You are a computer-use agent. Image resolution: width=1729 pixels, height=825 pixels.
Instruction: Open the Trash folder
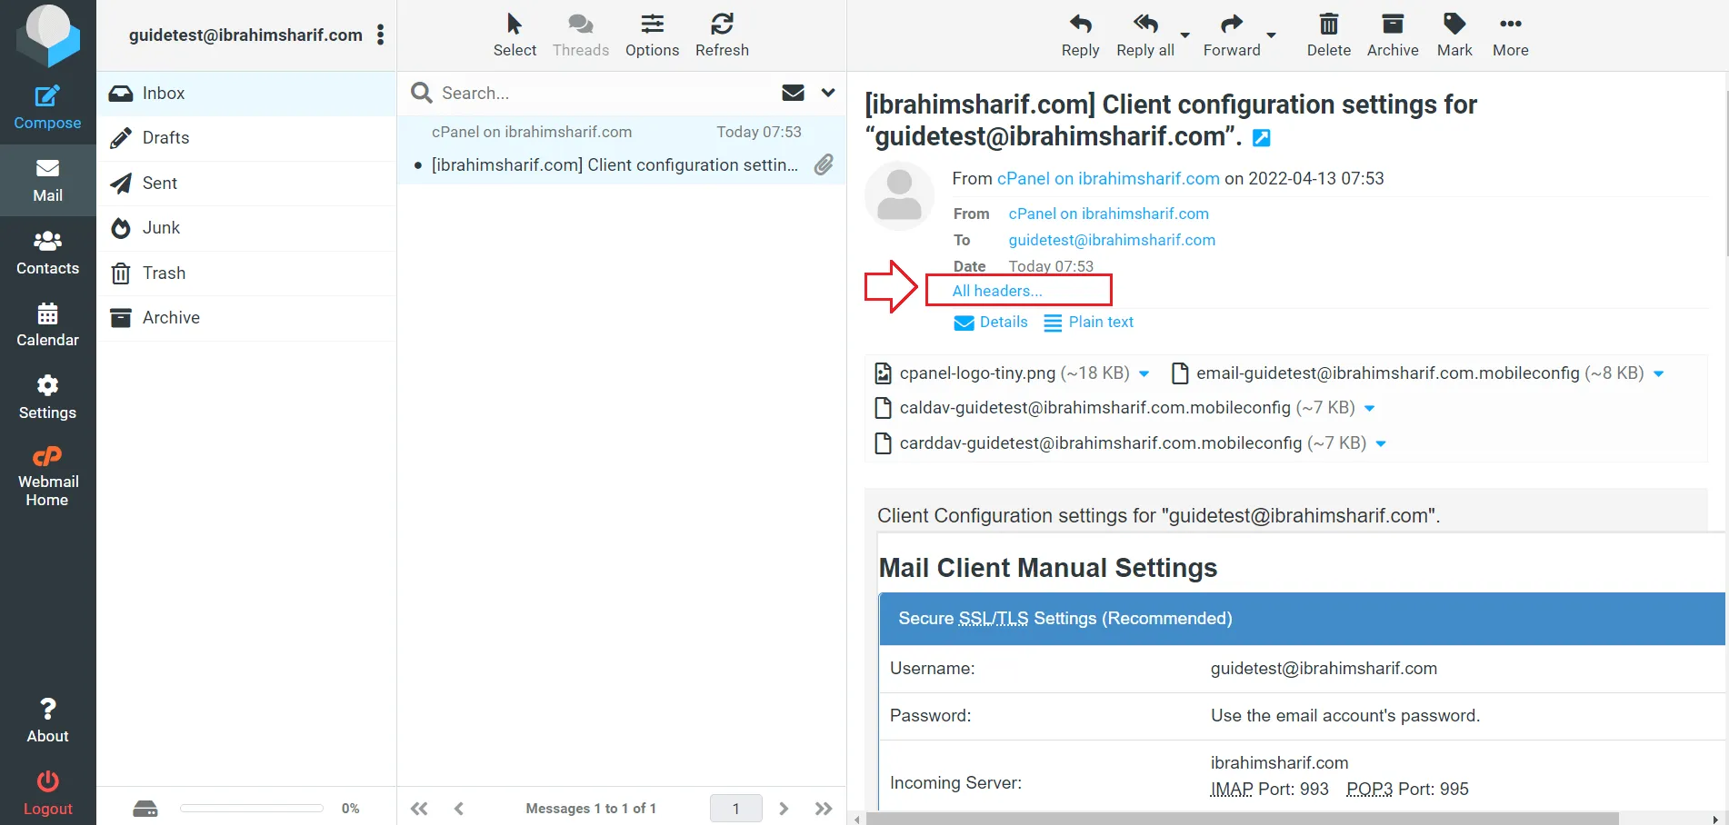[246, 273]
